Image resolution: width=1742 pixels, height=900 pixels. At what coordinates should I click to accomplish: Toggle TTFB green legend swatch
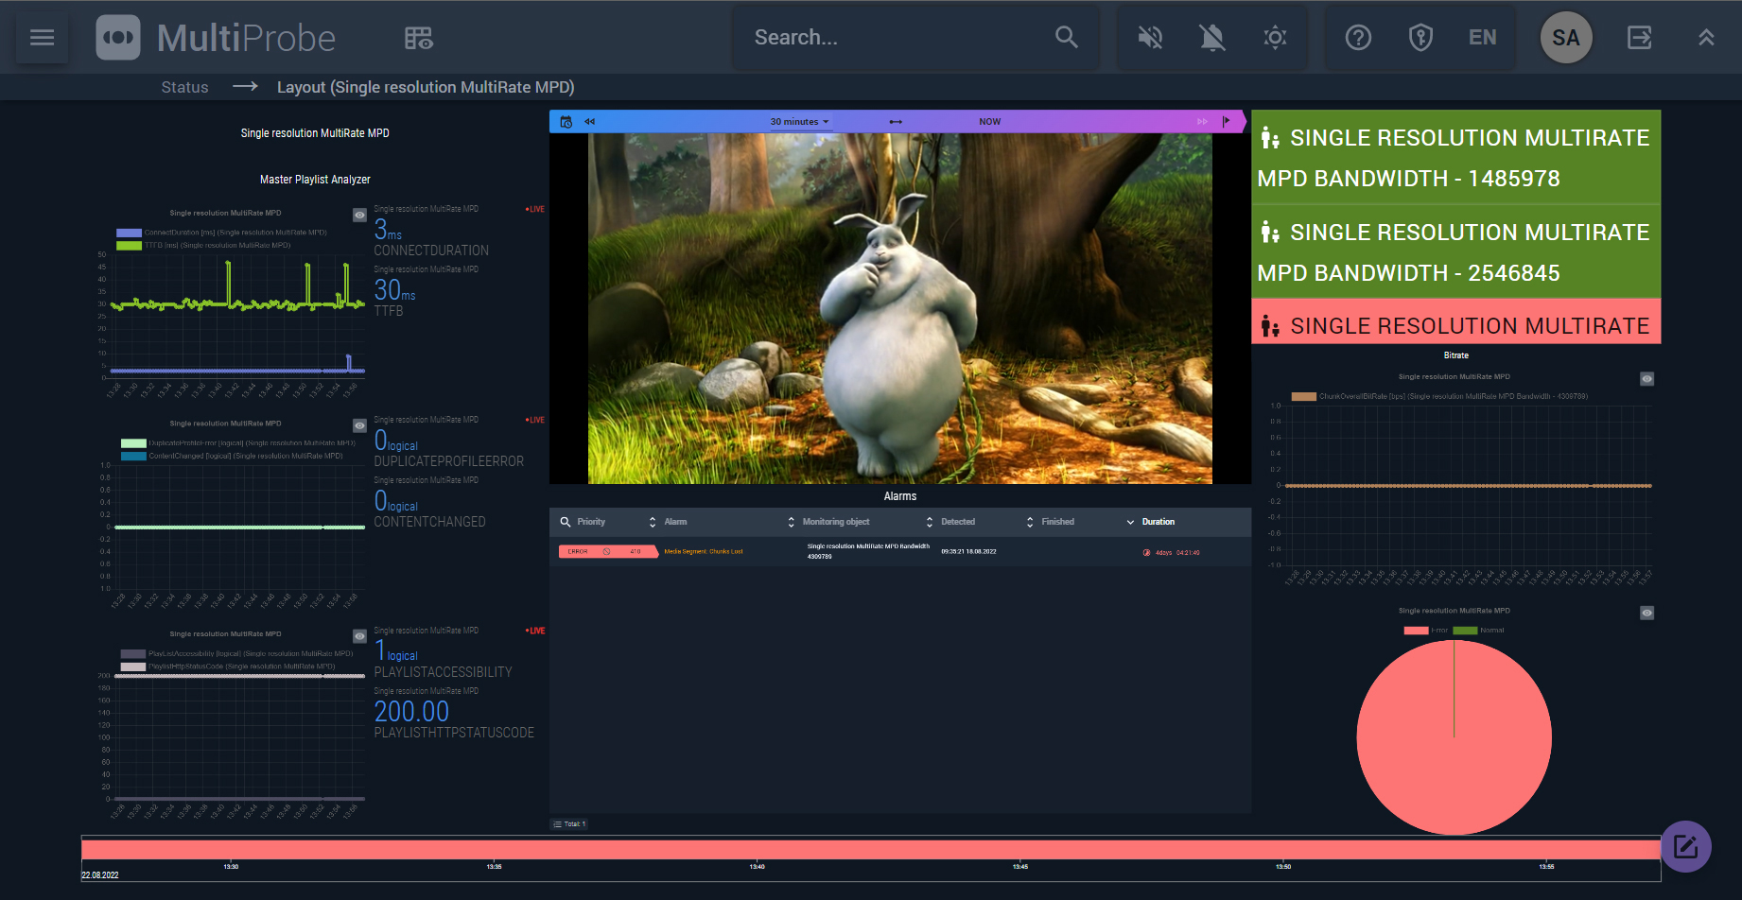[x=129, y=246]
